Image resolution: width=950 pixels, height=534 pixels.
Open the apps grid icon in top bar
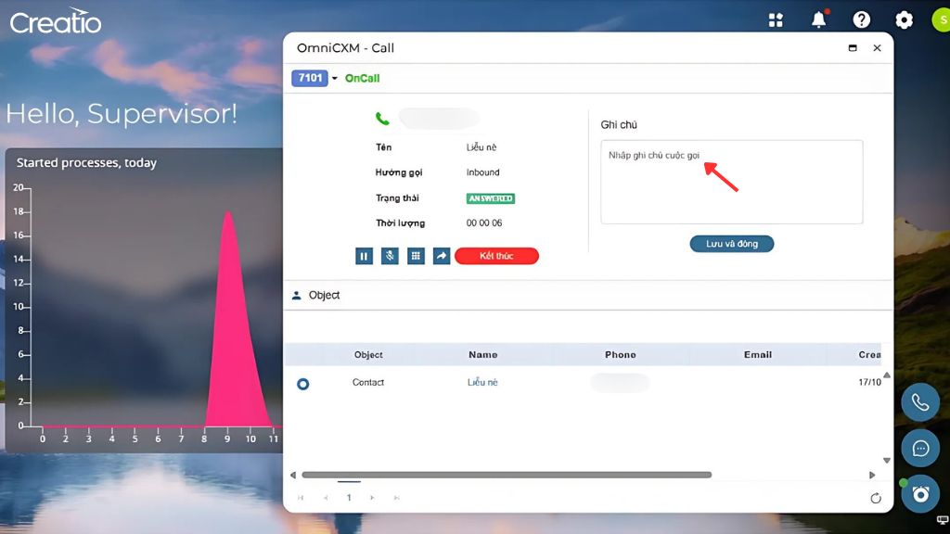tap(776, 20)
